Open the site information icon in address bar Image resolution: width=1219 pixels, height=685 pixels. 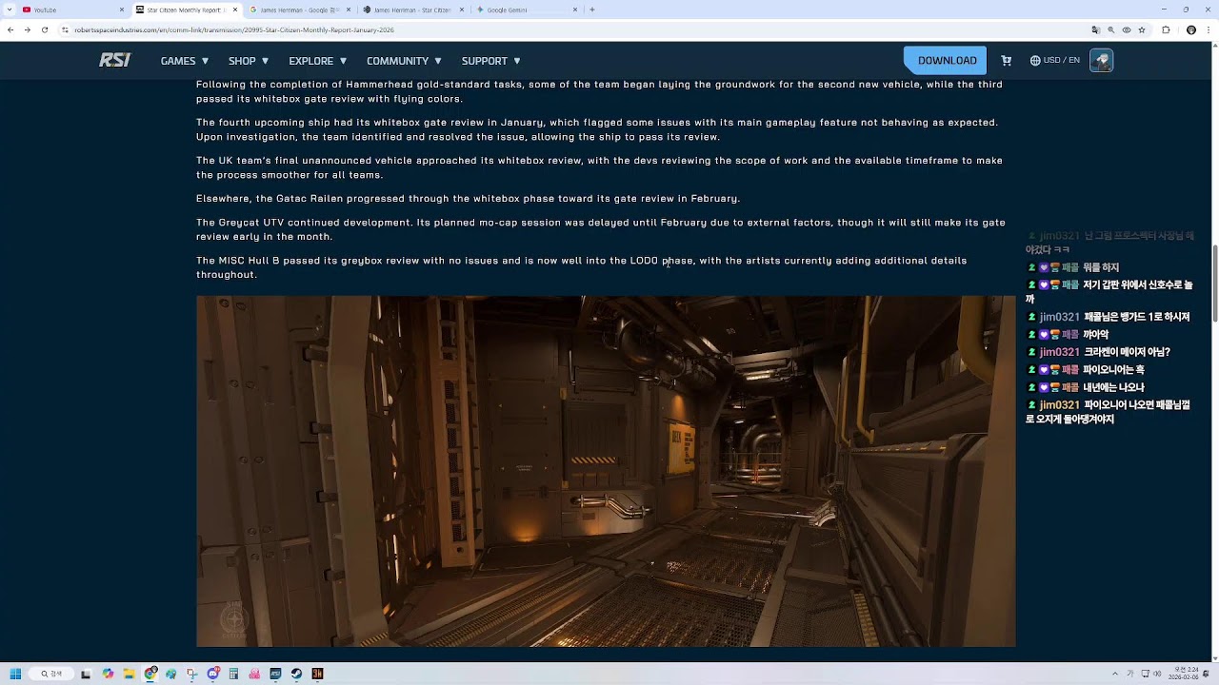[65, 30]
